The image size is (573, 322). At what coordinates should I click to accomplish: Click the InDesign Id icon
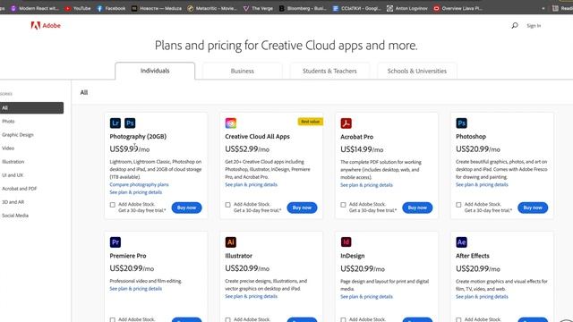pos(346,242)
